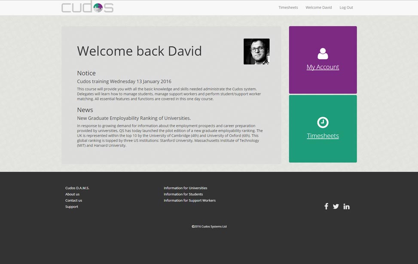
Task: Click the ©2016 Cudos Systems Ltd text
Action: (x=209, y=226)
